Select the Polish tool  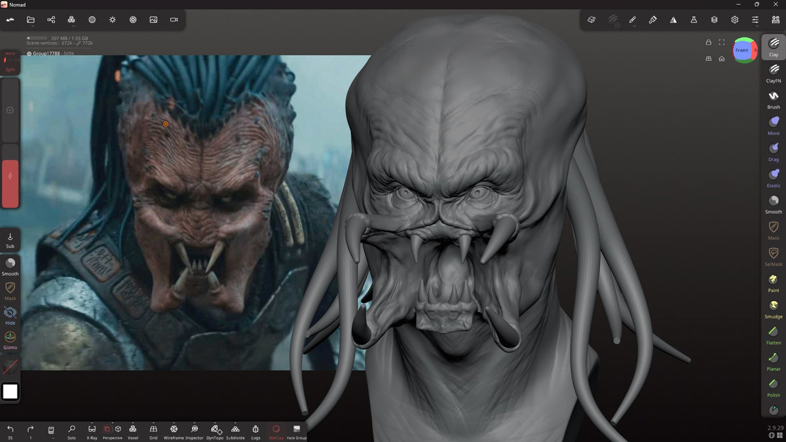(774, 387)
